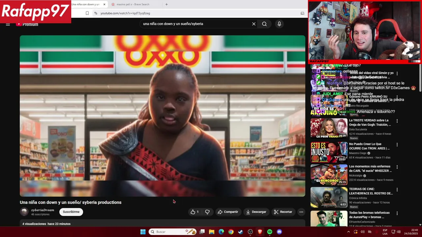This screenshot has height=237, width=422.
Task: Open OBS Studio from the taskbar
Action: 250,232
